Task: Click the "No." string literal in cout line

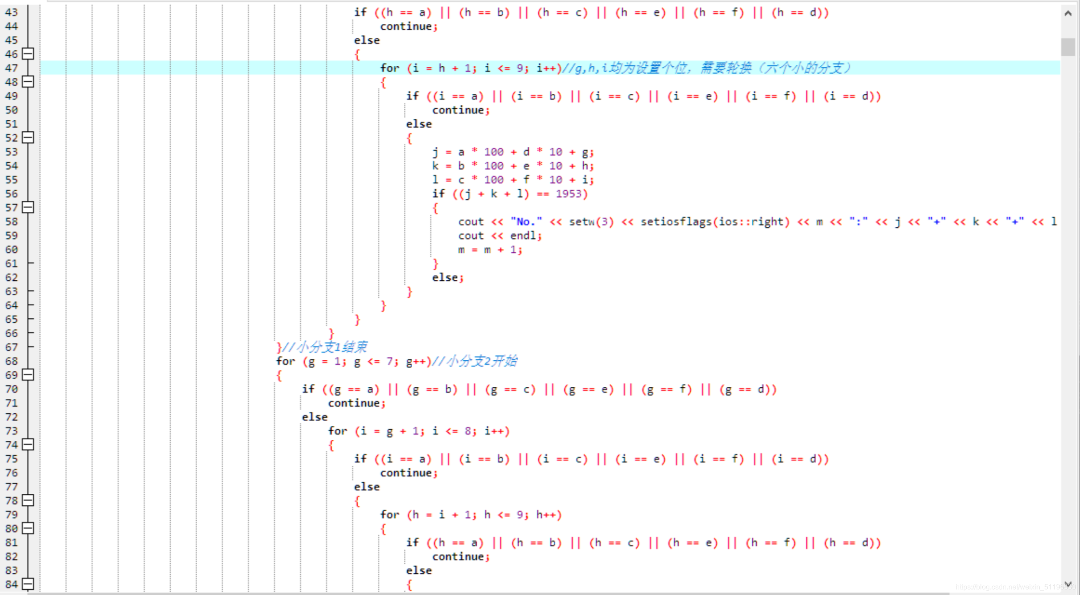Action: coord(526,221)
